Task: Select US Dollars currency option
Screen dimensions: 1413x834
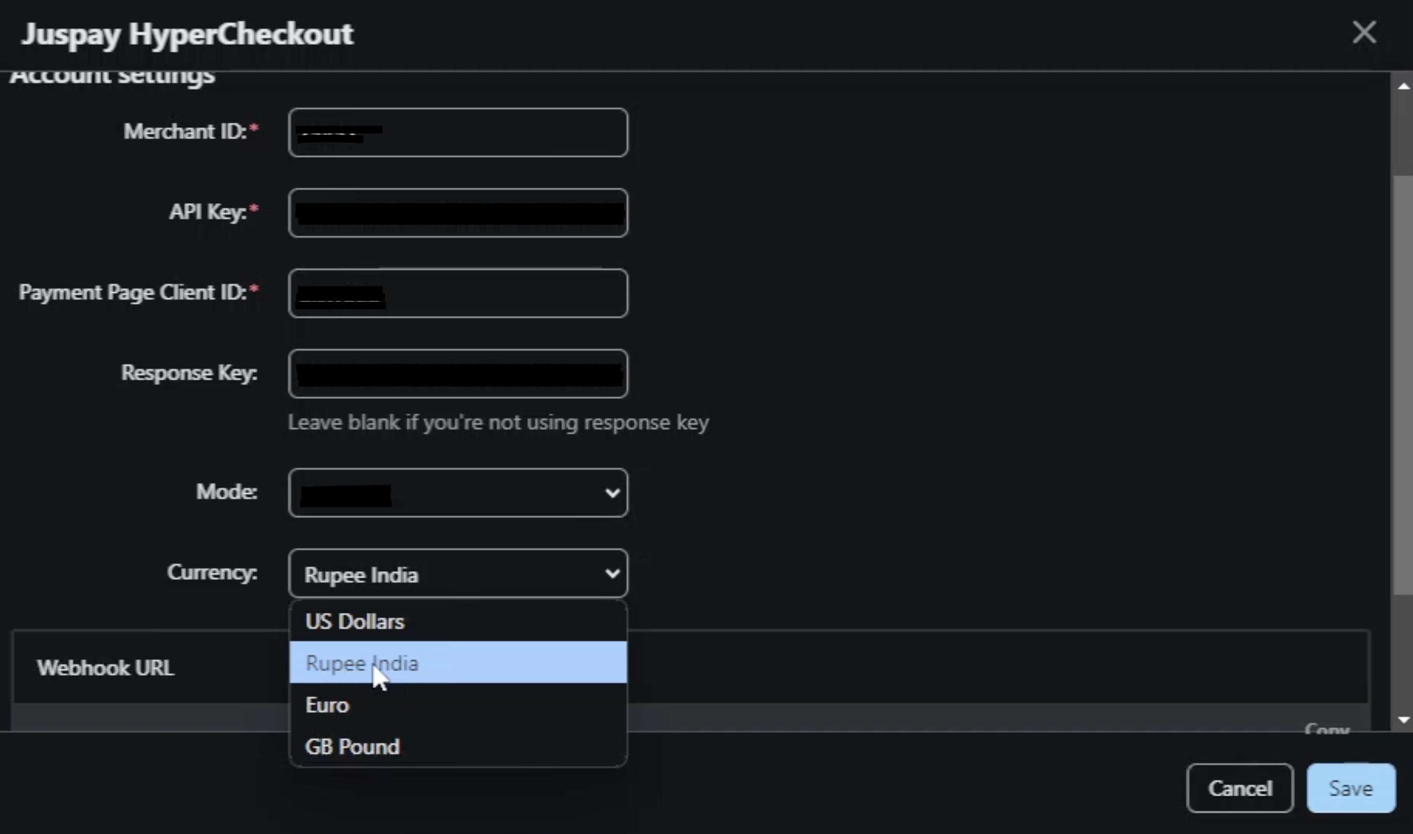Action: pyautogui.click(x=458, y=622)
